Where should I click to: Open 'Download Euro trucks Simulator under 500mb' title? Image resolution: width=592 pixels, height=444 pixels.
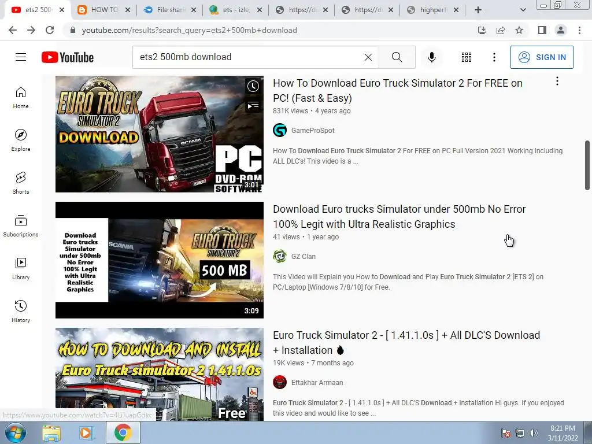click(399, 217)
